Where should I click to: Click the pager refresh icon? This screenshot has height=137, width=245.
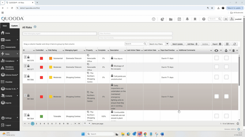coord(238,124)
